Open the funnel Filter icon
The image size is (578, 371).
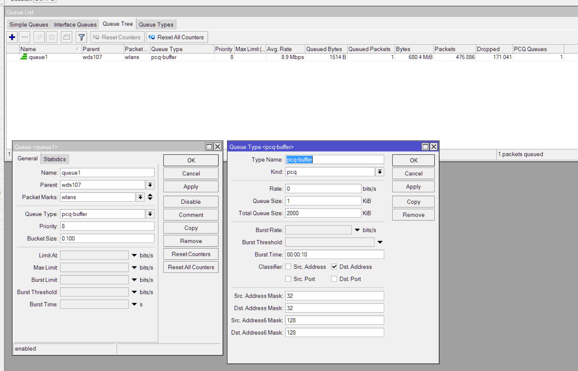point(81,37)
